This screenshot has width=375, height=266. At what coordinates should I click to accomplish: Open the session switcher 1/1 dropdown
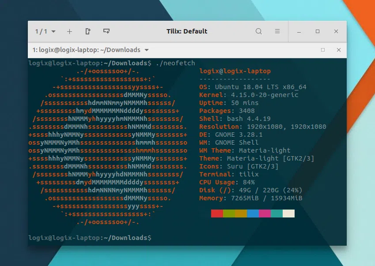point(45,31)
